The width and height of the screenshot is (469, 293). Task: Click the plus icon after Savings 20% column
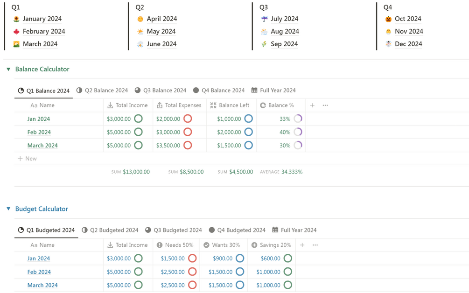point(302,245)
